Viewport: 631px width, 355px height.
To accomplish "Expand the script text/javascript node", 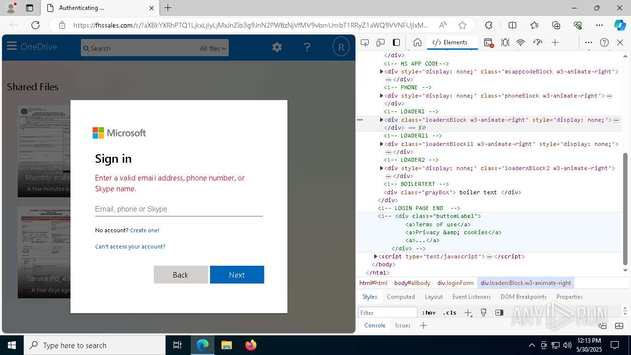I will [x=376, y=256].
